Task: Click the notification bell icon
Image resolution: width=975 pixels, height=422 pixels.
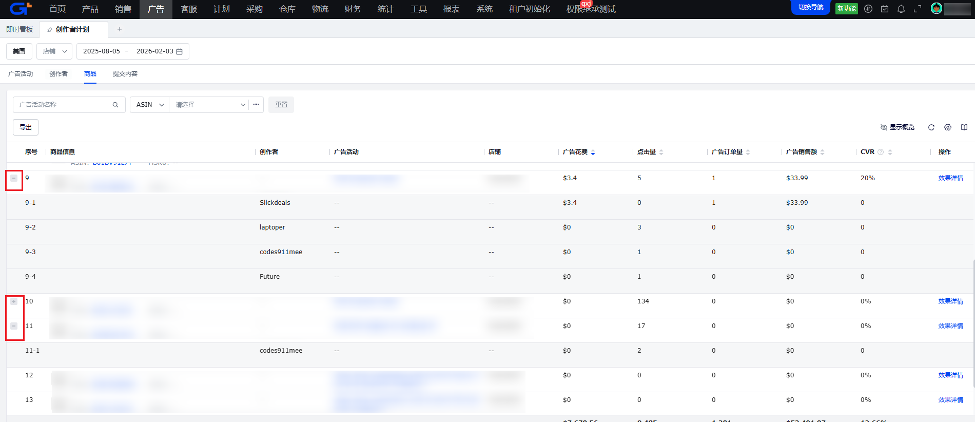Action: tap(901, 9)
